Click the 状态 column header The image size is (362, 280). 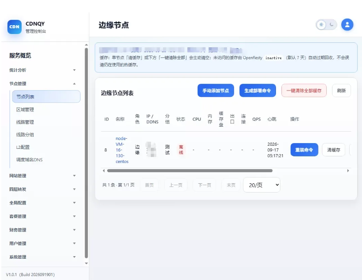[180, 119]
